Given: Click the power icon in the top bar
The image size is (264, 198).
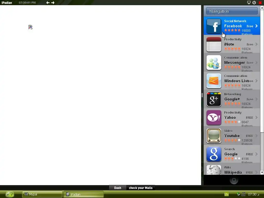Looking at the screenshot, I should click(x=254, y=3).
